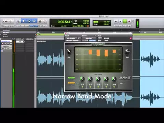Select the Scrubber speaker tool
The height and width of the screenshot is (123, 164).
point(40,21)
